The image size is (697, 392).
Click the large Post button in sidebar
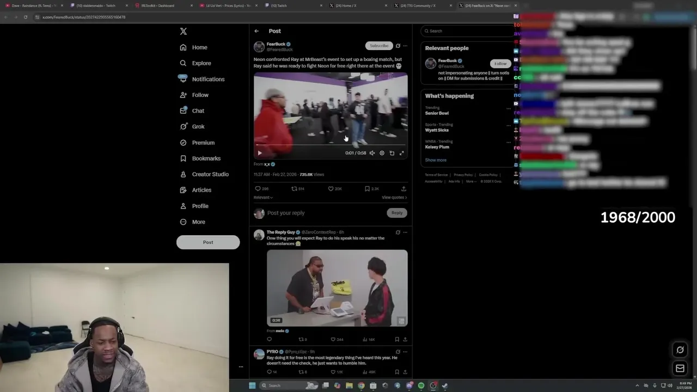[x=208, y=242]
